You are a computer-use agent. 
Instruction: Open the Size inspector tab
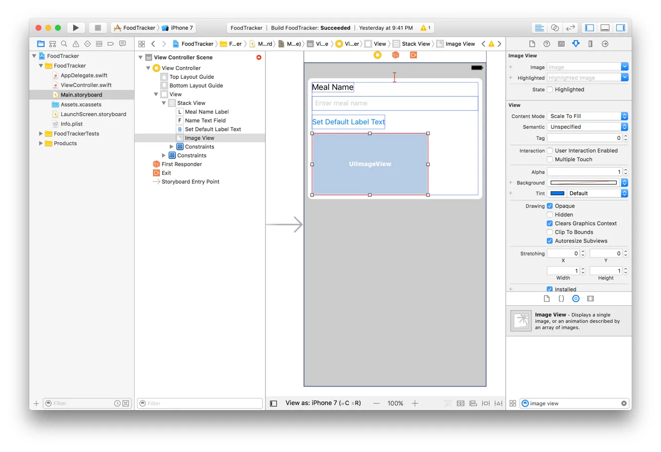click(x=591, y=44)
